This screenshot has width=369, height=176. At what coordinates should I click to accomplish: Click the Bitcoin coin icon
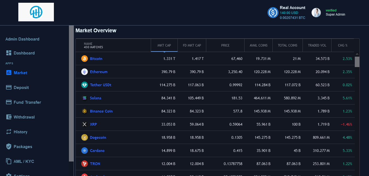click(85, 59)
